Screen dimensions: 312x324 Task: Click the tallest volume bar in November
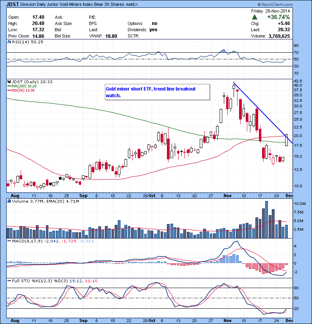point(266,220)
